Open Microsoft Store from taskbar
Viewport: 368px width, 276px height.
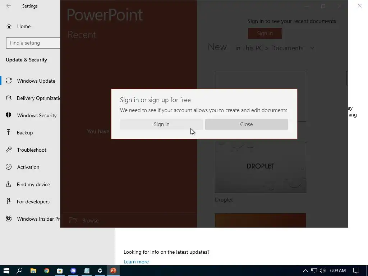point(60,271)
